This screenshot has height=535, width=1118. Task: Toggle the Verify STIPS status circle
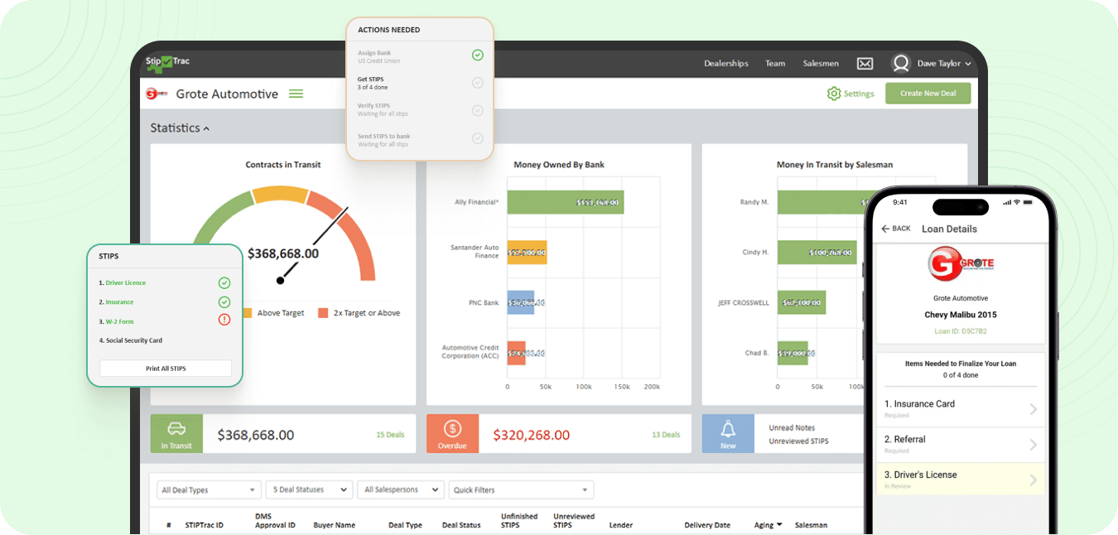pyautogui.click(x=478, y=110)
